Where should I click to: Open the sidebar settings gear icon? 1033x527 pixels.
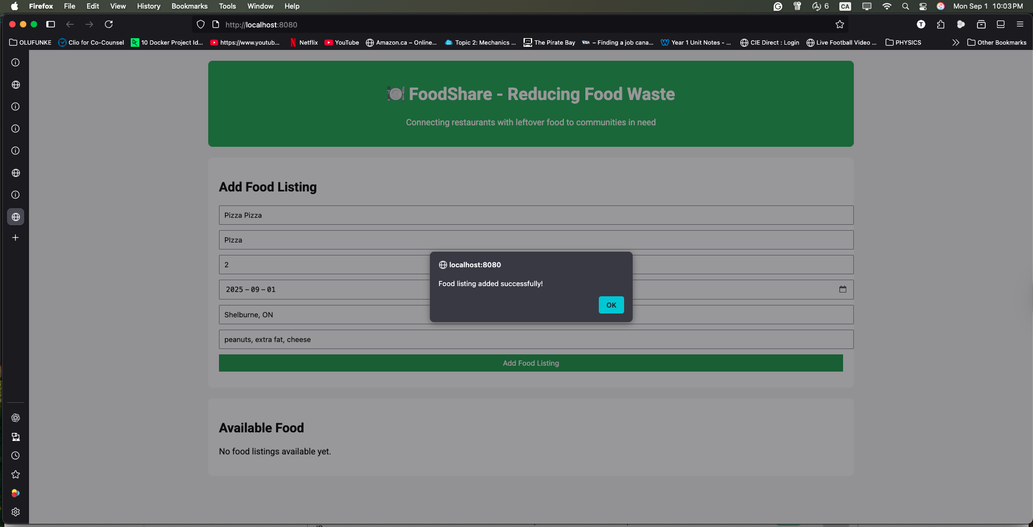coord(16,512)
